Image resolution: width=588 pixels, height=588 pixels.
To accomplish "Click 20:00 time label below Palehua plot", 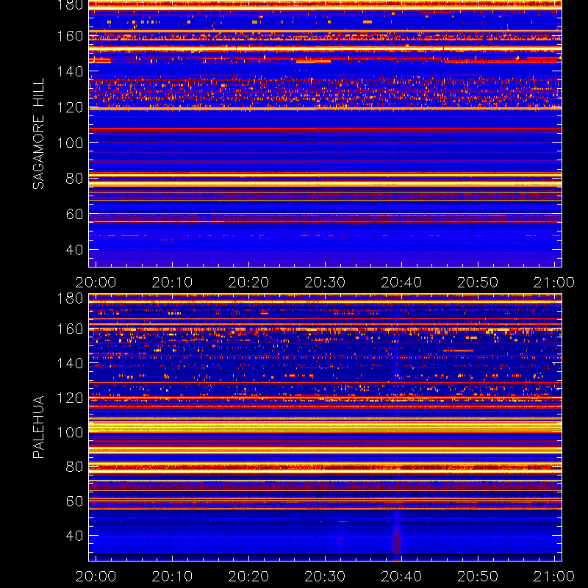I will coord(96,576).
